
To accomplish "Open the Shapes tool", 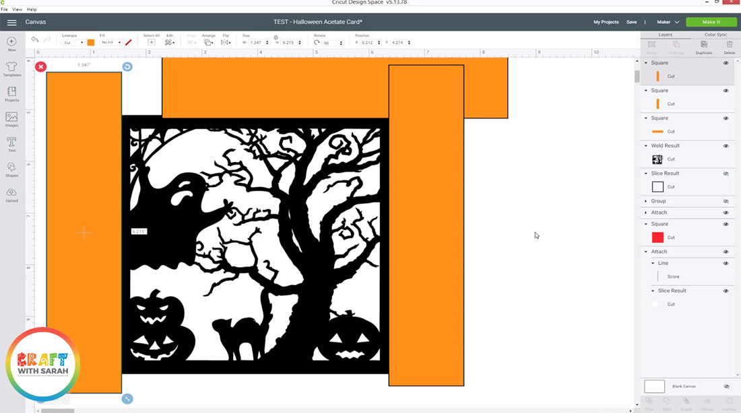I will [x=11, y=169].
